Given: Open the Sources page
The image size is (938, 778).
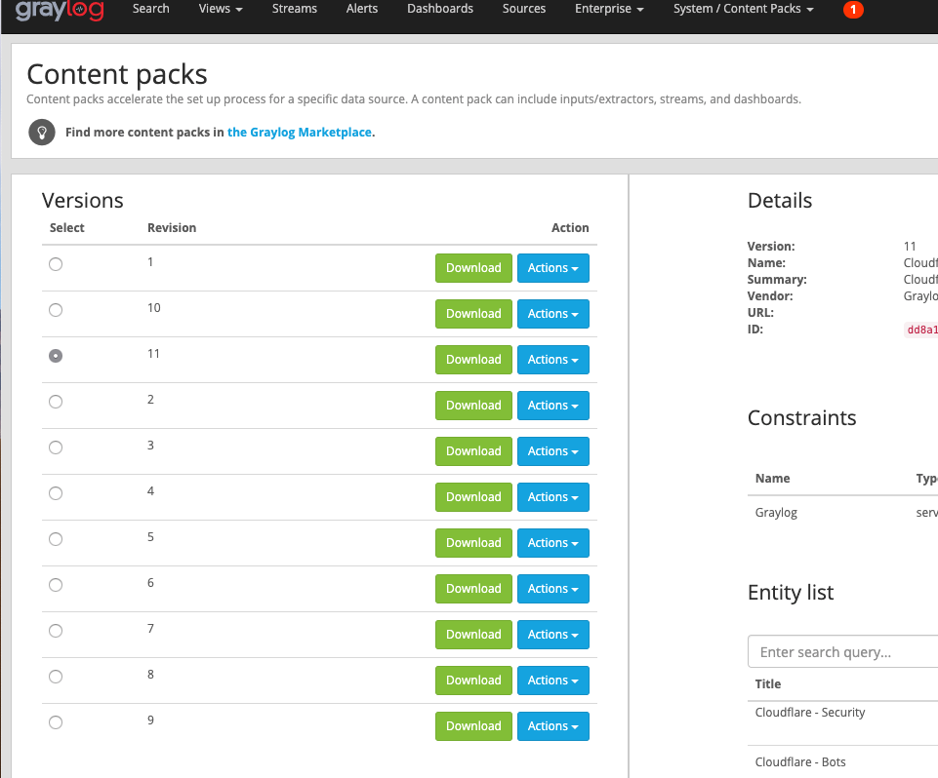Looking at the screenshot, I should point(524,9).
